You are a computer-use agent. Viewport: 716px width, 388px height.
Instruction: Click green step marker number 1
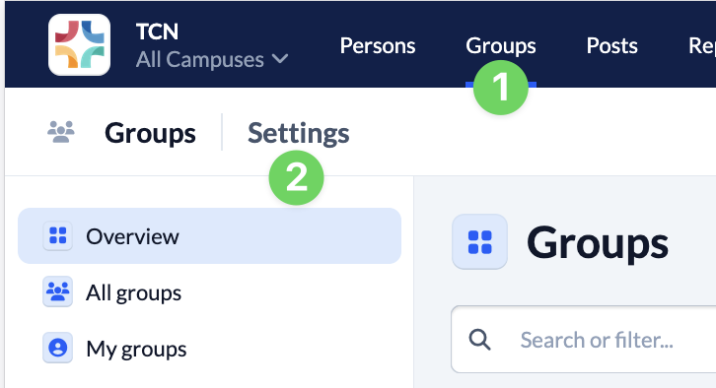[x=501, y=87]
